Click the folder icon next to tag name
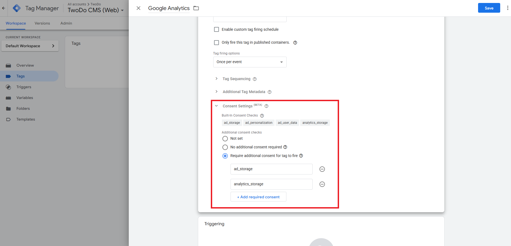Screen dimensions: 511x246 196,8
